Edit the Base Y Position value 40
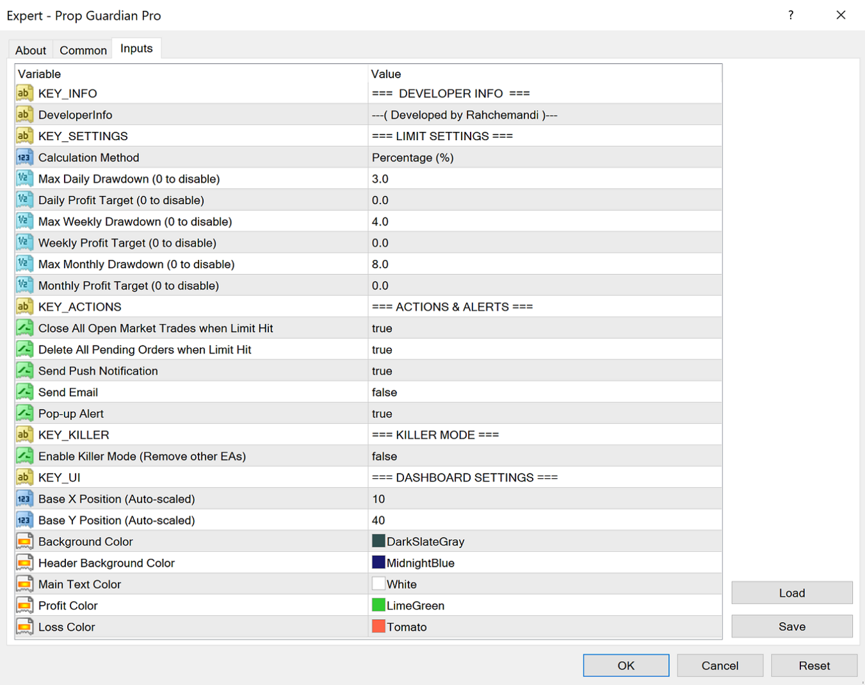The width and height of the screenshot is (865, 685). (x=545, y=520)
